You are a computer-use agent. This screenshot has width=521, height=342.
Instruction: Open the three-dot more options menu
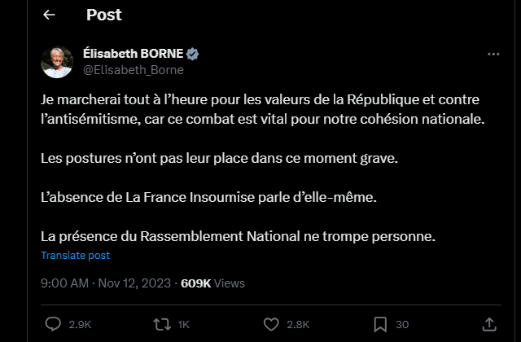point(493,54)
